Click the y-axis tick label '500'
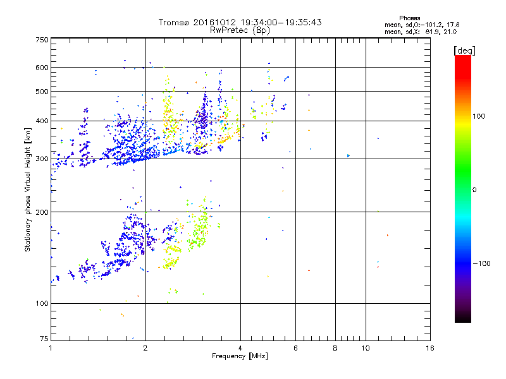 (42, 92)
